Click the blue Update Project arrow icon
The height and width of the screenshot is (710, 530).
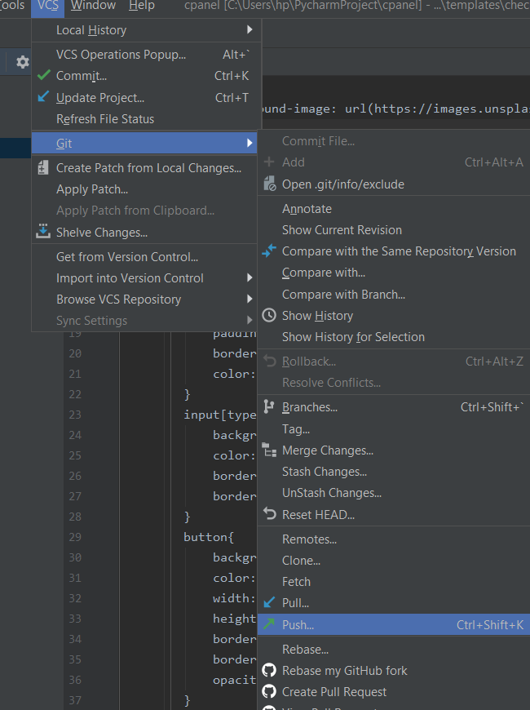coord(44,97)
